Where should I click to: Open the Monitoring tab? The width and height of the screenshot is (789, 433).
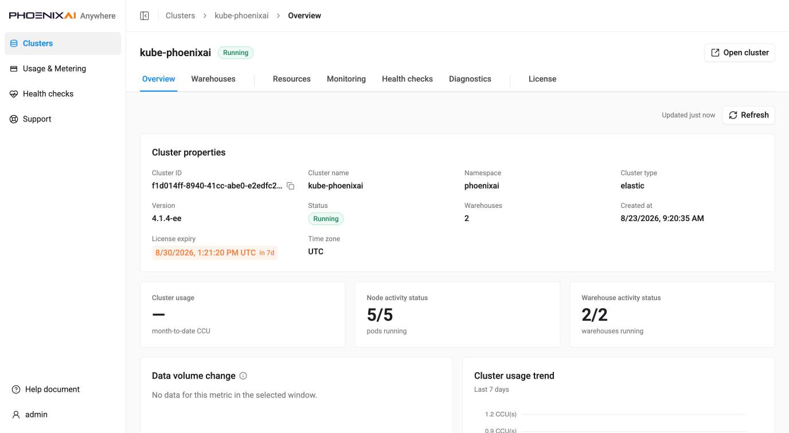[x=346, y=79]
